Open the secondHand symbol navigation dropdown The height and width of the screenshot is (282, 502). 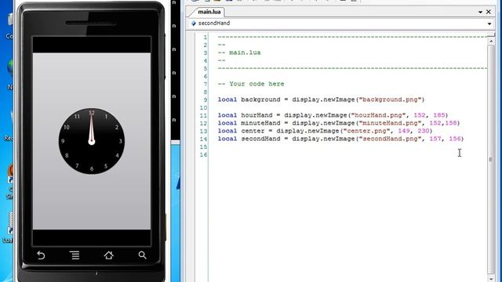489,23
